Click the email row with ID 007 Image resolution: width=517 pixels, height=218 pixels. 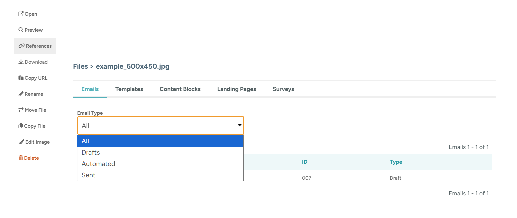click(x=306, y=178)
